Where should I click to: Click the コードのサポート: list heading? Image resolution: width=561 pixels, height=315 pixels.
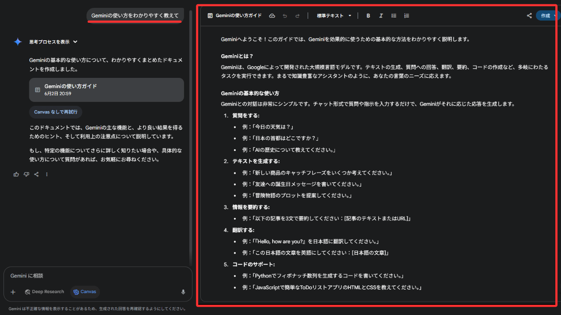click(x=253, y=264)
